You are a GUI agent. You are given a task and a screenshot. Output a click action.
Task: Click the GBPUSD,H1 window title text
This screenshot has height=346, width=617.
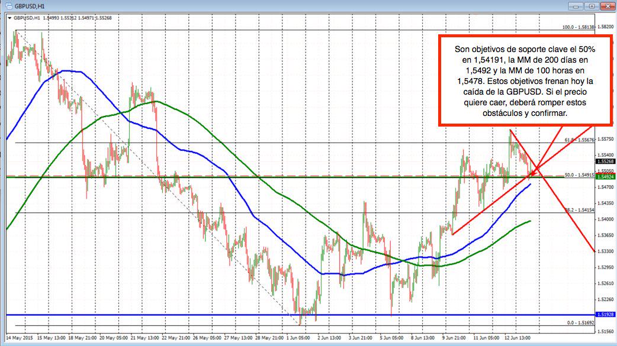click(x=30, y=7)
